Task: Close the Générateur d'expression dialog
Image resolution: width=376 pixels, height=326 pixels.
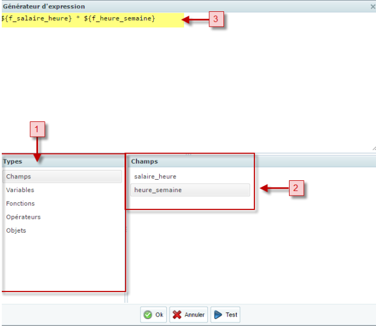Action: click(x=371, y=6)
